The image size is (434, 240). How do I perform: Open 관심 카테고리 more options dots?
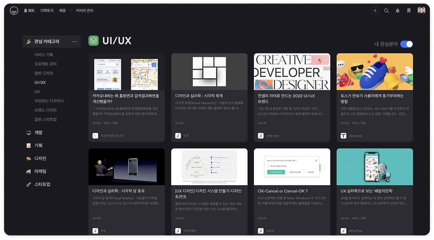pyautogui.click(x=75, y=42)
